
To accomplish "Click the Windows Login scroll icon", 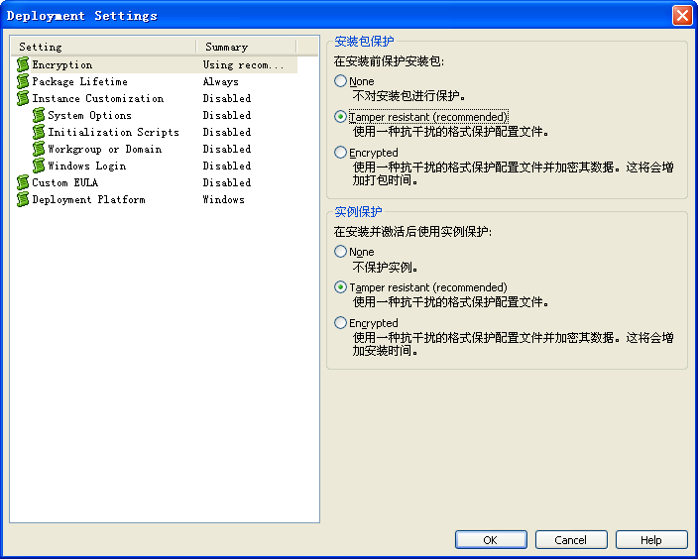I will (39, 166).
